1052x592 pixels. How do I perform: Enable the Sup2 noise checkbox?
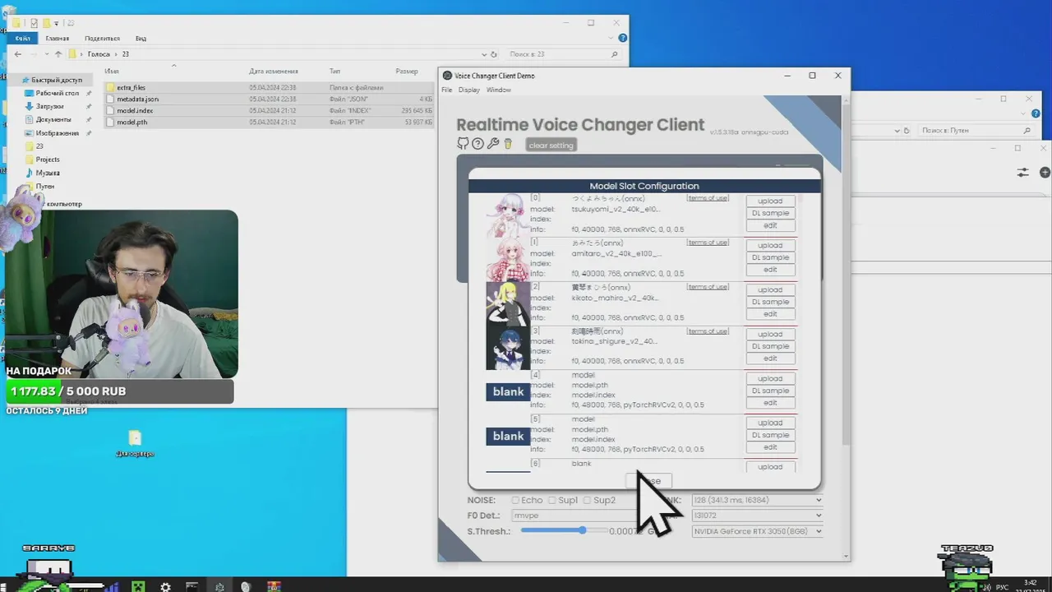click(x=587, y=500)
